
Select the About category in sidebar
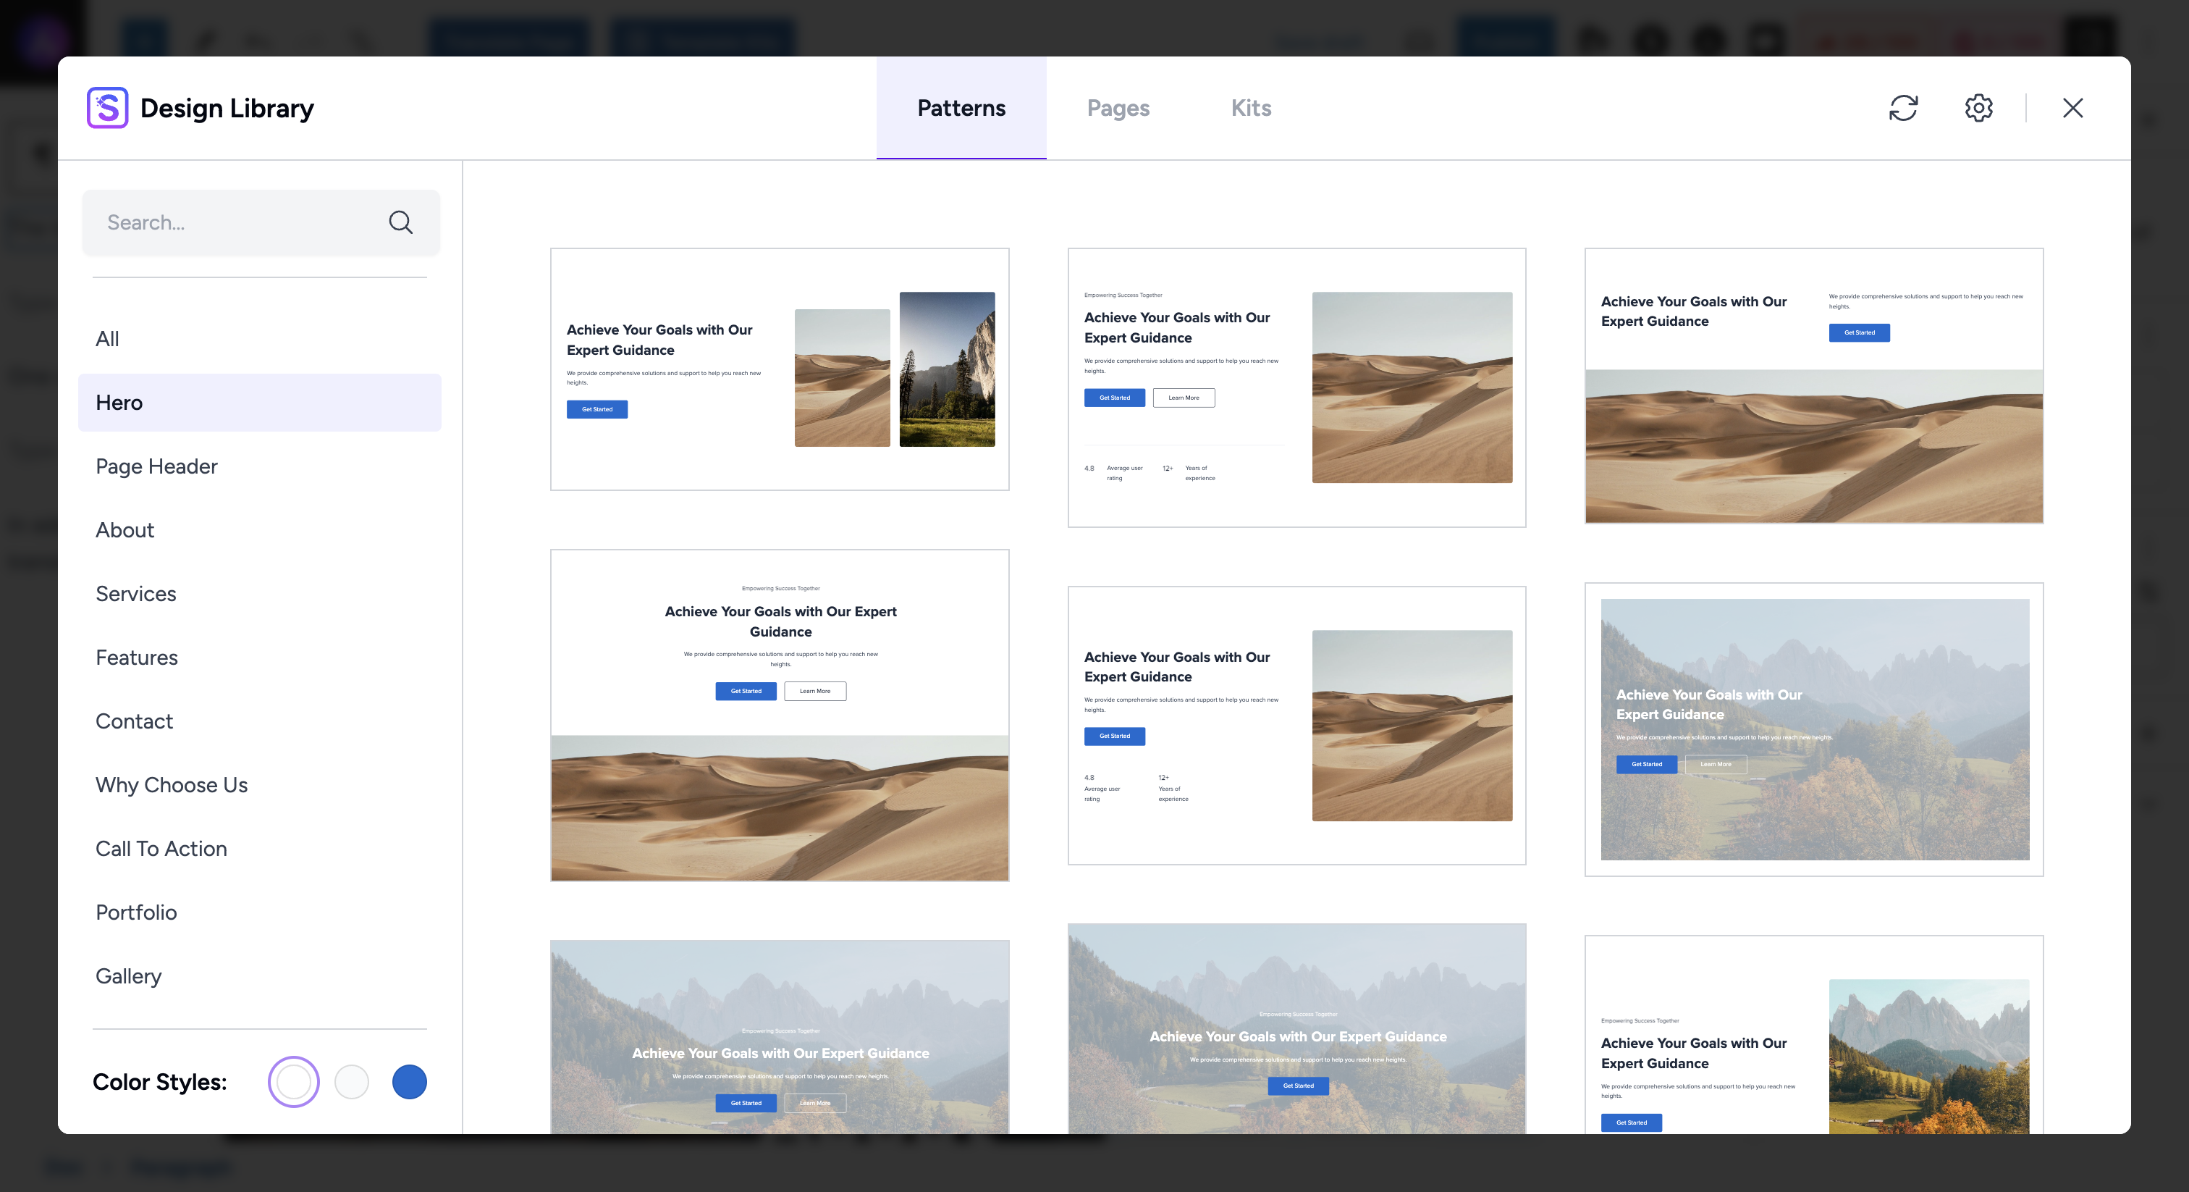point(125,530)
